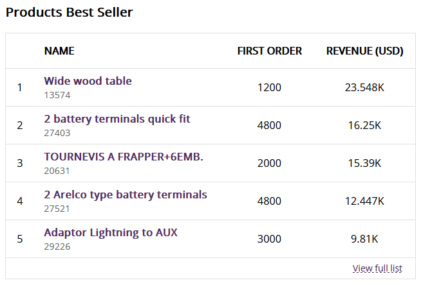Click the REVENUE (USD) column header

coord(364,51)
